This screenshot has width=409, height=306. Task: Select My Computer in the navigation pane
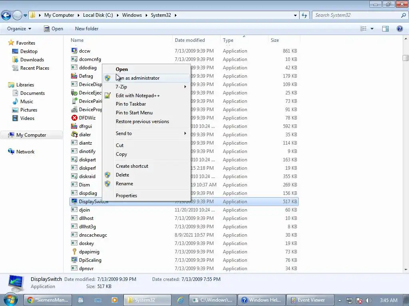click(x=31, y=135)
